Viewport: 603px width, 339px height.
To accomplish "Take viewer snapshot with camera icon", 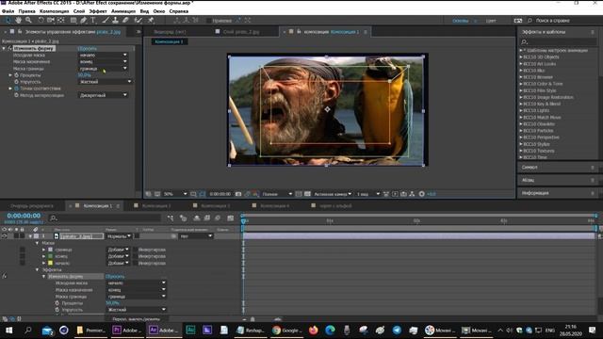I will 238,194.
